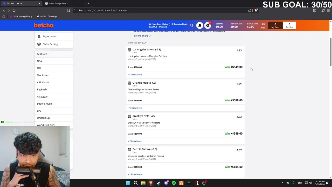Open the icon with the red 11 badge
Screen dimensions: 332x187
pyautogui.click(x=208, y=25)
